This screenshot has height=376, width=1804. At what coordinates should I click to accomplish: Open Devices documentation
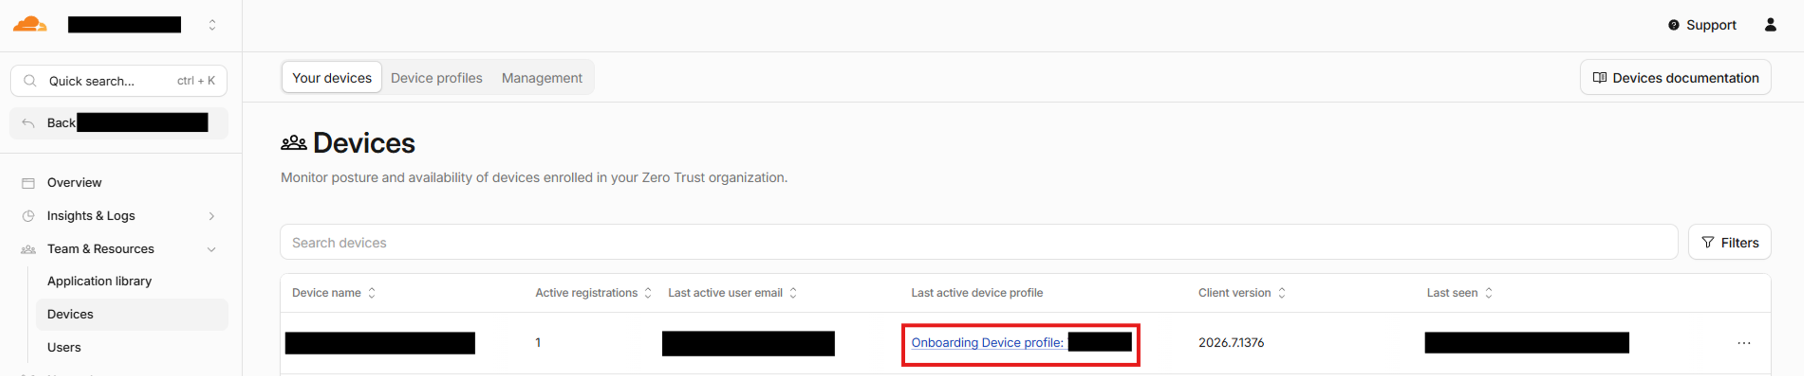1675,77
